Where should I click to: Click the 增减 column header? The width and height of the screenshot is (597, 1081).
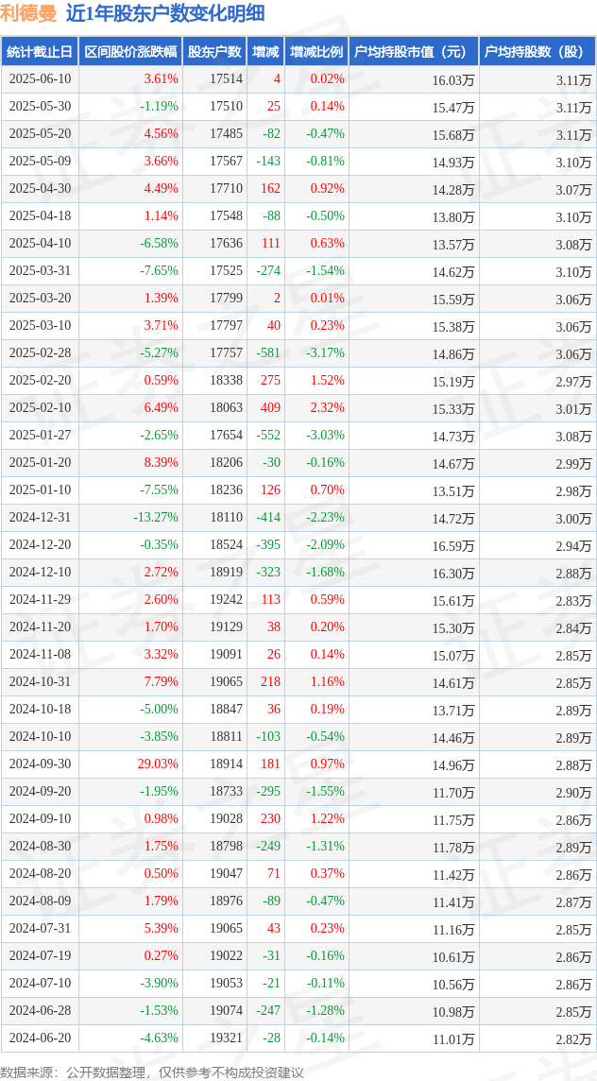point(265,52)
